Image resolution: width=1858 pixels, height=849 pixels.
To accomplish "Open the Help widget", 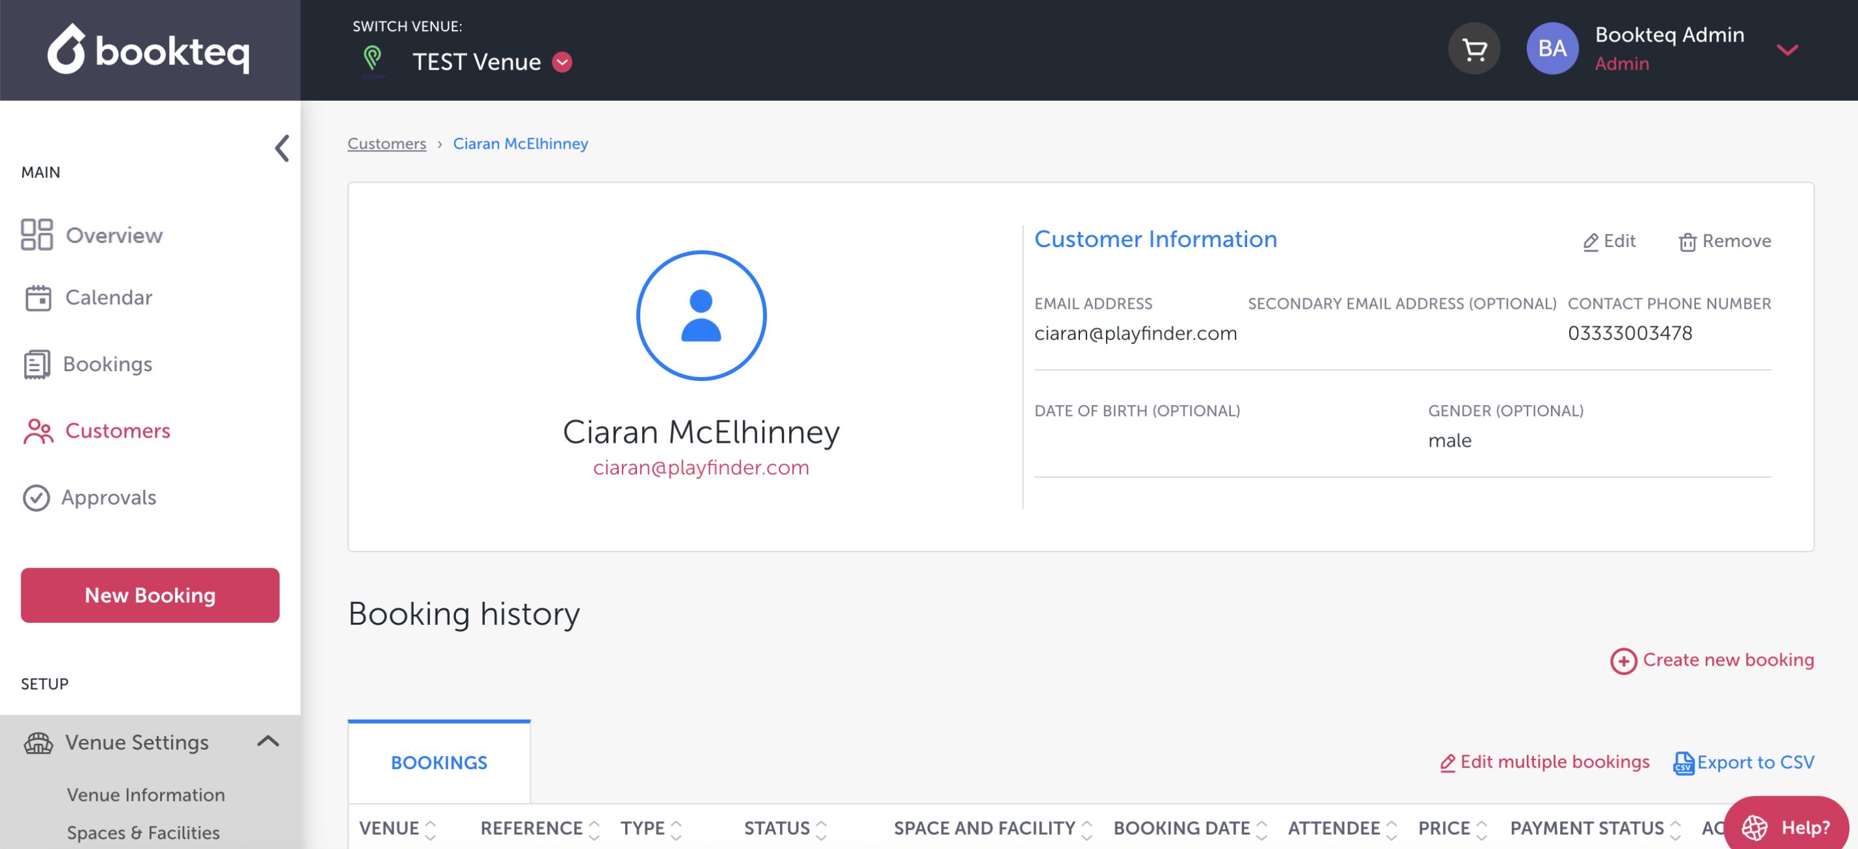I will (1785, 826).
